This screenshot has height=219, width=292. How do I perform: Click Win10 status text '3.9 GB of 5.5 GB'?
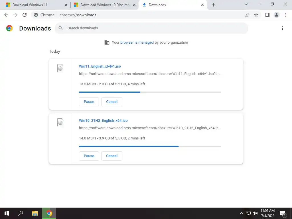click(112, 138)
